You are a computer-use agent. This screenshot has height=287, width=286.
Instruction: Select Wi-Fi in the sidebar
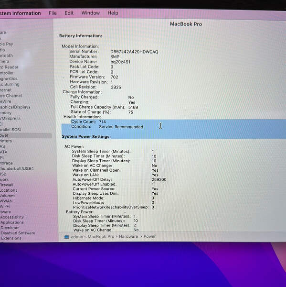(x=5, y=206)
